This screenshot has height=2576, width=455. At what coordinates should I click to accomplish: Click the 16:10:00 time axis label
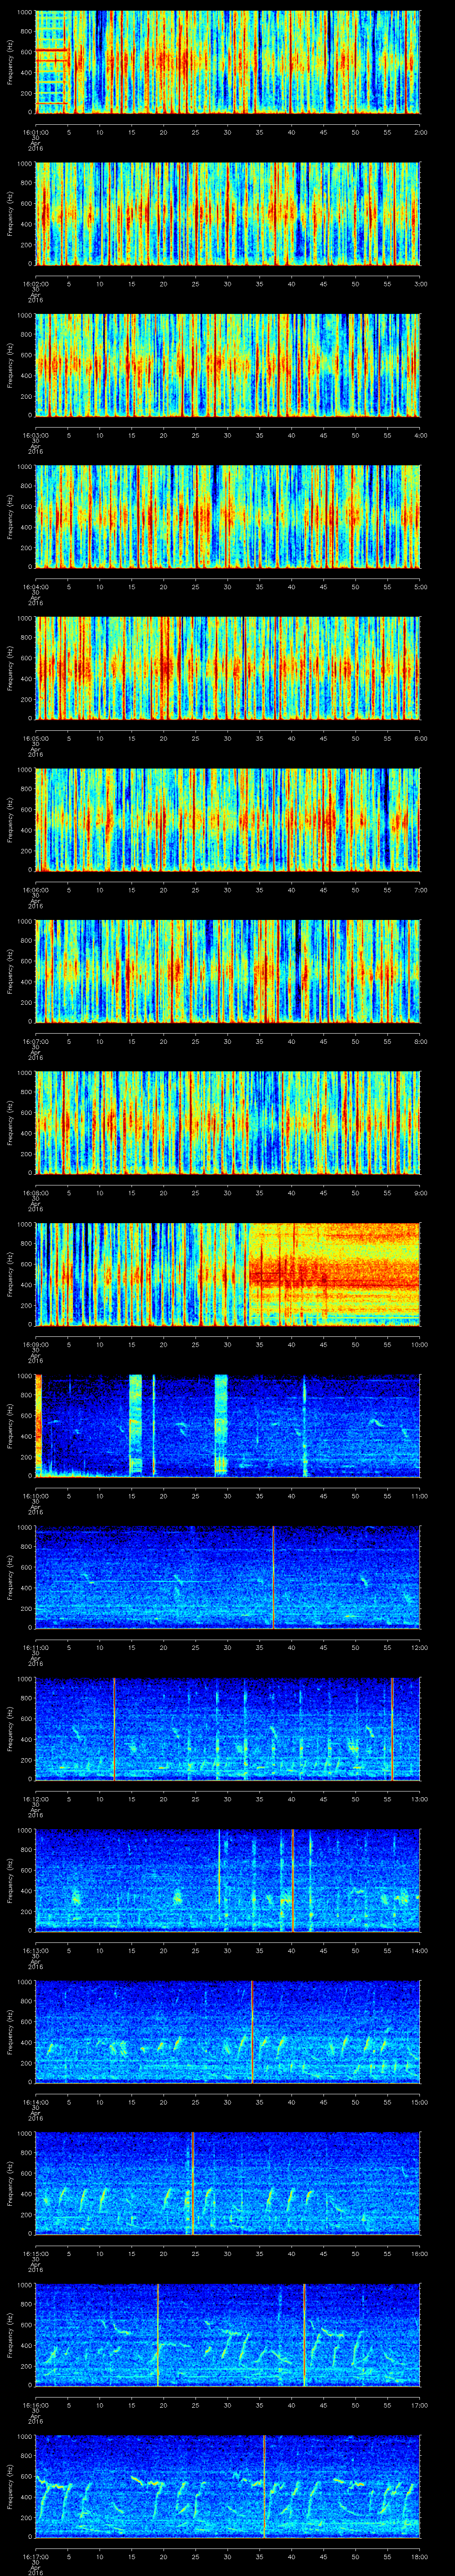click(36, 1496)
